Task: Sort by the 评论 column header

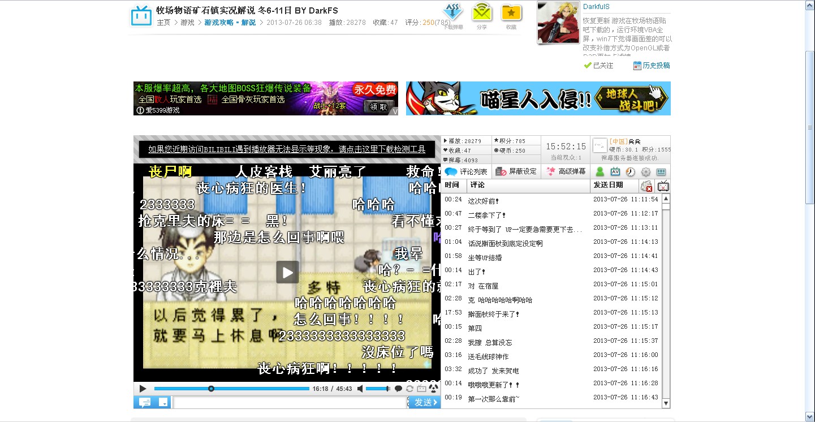Action: [x=529, y=185]
